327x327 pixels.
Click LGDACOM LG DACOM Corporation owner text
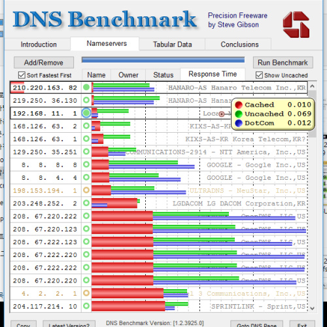tap(239, 203)
